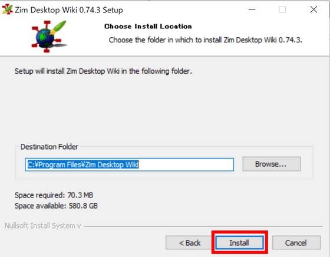This screenshot has width=330, height=257.
Task: Click the Destination Folder group label
Action: coord(49,147)
